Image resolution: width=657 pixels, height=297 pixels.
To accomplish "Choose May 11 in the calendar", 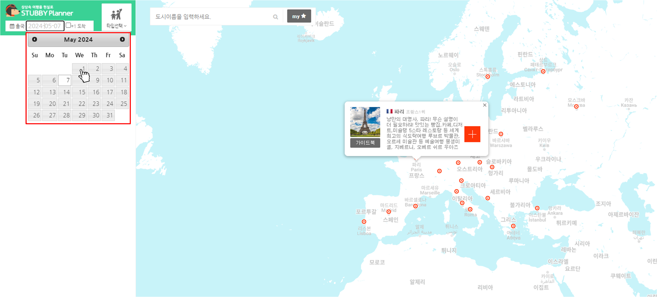I will pyautogui.click(x=122, y=80).
